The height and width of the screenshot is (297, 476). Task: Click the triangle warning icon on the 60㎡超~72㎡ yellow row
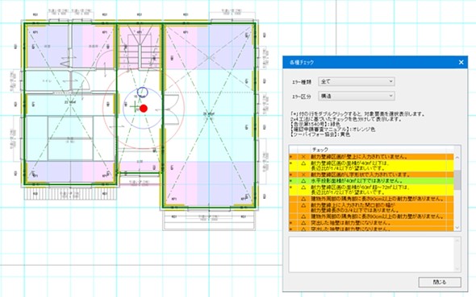[x=303, y=188]
